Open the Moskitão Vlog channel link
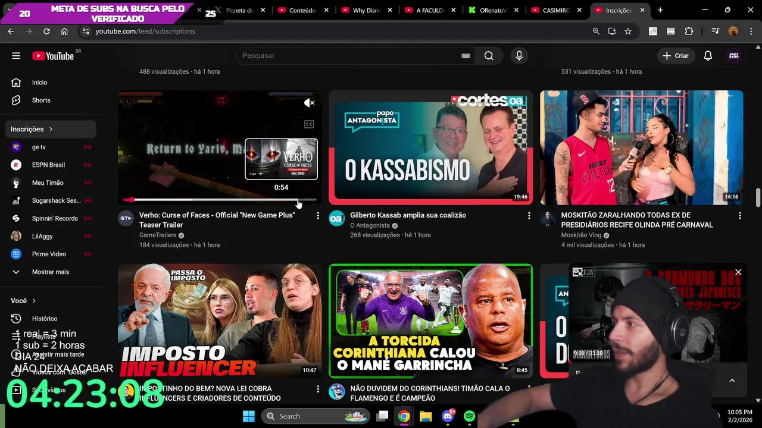This screenshot has height=428, width=762. point(582,235)
